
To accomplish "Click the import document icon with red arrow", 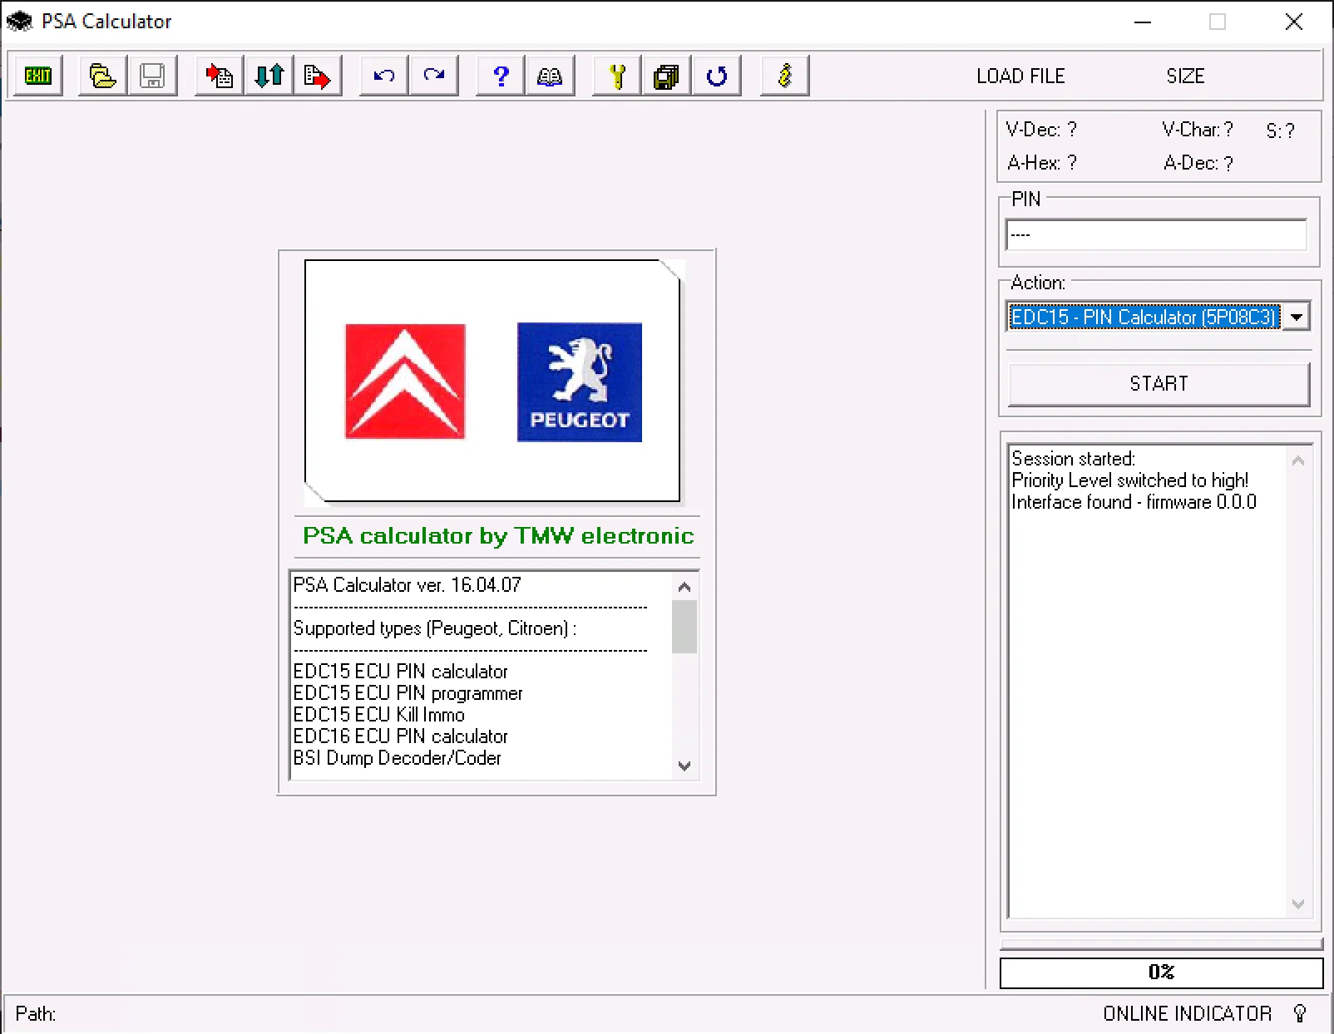I will tap(219, 76).
